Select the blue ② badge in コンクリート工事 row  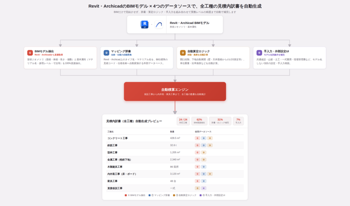[204, 138]
